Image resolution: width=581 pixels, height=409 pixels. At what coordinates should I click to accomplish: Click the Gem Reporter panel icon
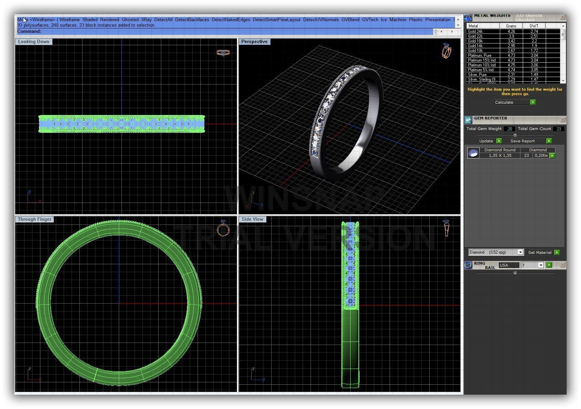point(468,120)
